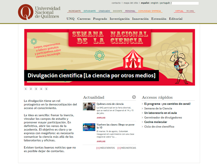The height and width of the screenshot is (164, 217).
Task: Open the mapa del sitio link
Action: coord(131,3)
